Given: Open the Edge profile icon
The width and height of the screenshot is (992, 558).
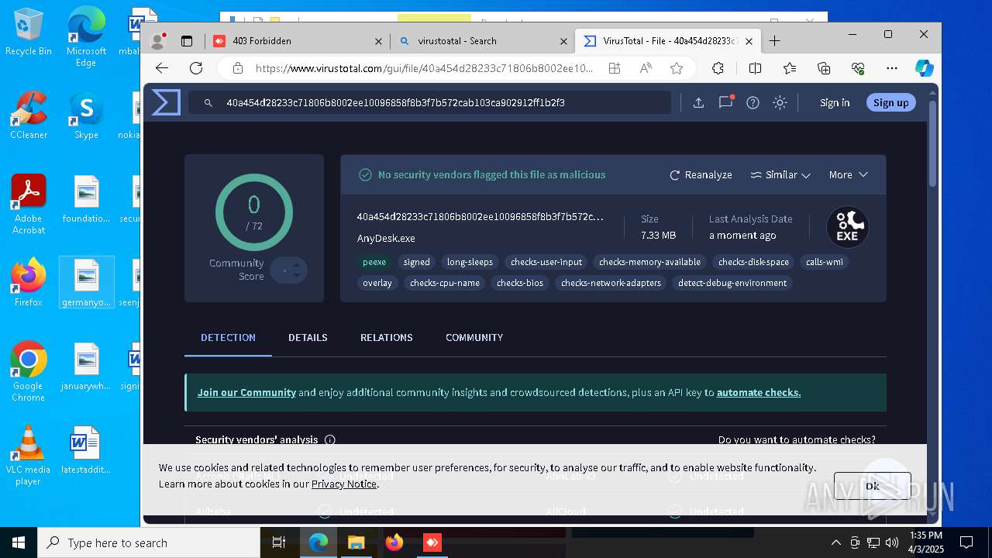Looking at the screenshot, I should coord(158,41).
